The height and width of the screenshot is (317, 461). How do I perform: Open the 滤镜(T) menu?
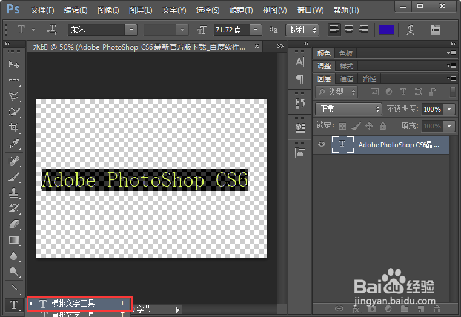241,10
